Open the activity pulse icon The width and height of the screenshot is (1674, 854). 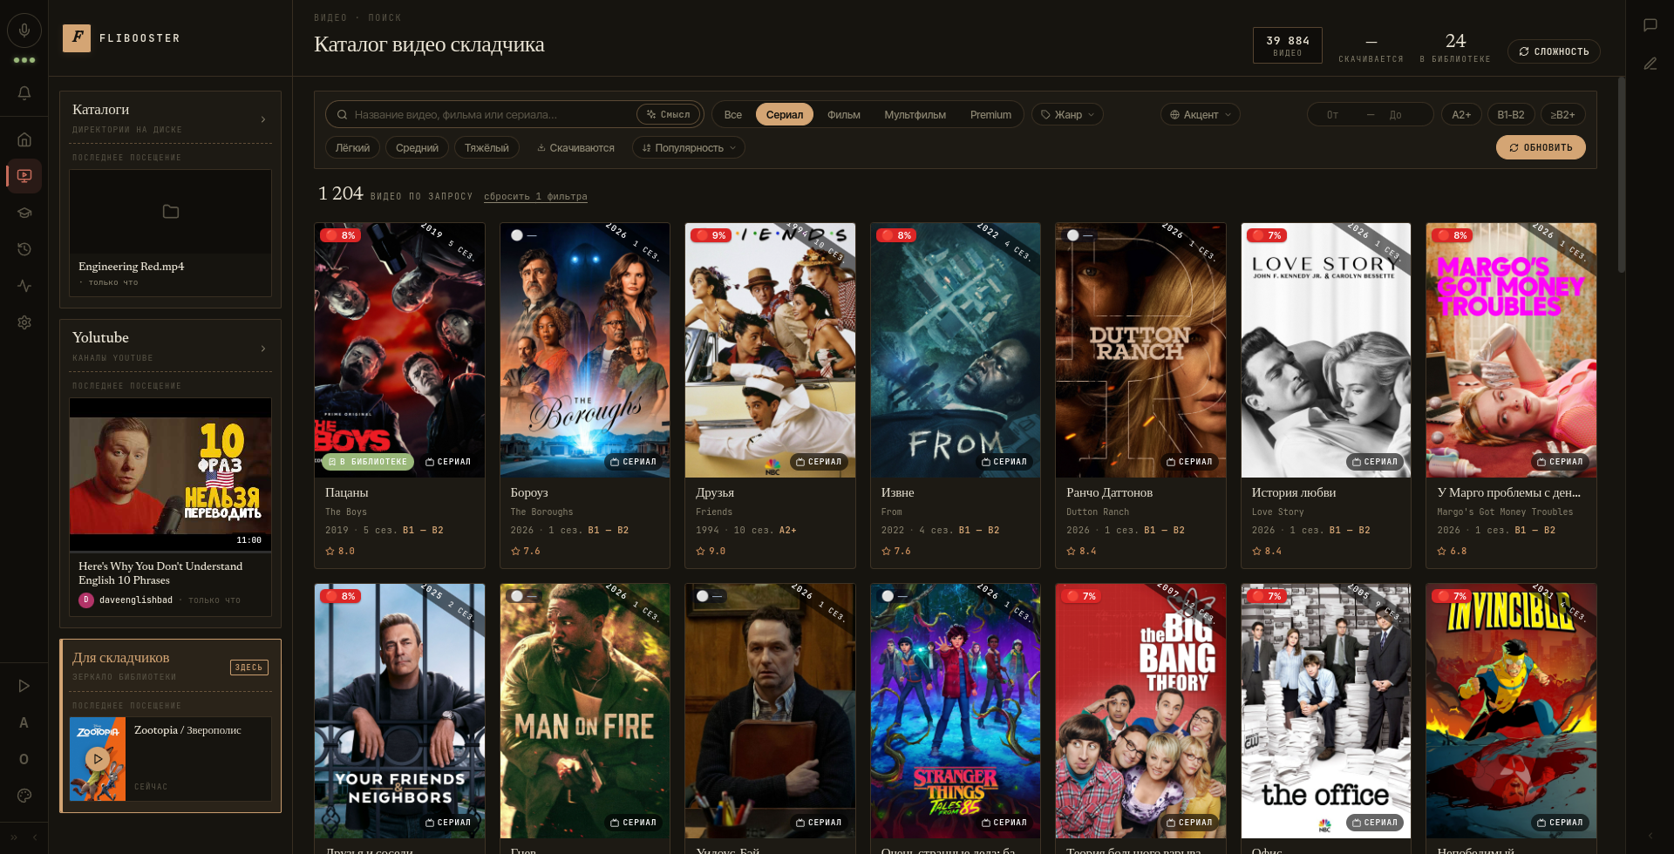[x=24, y=286]
